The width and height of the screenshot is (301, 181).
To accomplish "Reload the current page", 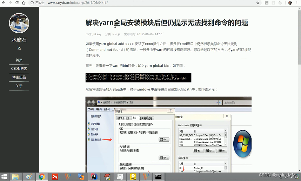I will click(17, 3).
